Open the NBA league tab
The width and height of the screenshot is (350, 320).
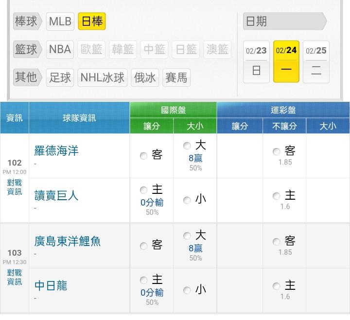(x=60, y=49)
